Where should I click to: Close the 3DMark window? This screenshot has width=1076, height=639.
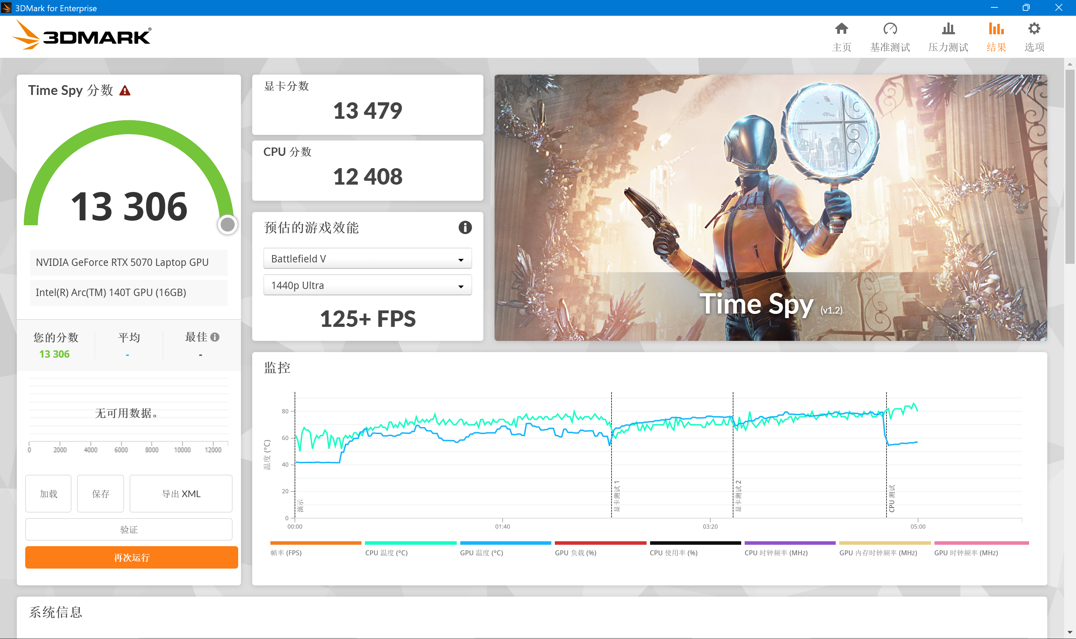coord(1059,8)
